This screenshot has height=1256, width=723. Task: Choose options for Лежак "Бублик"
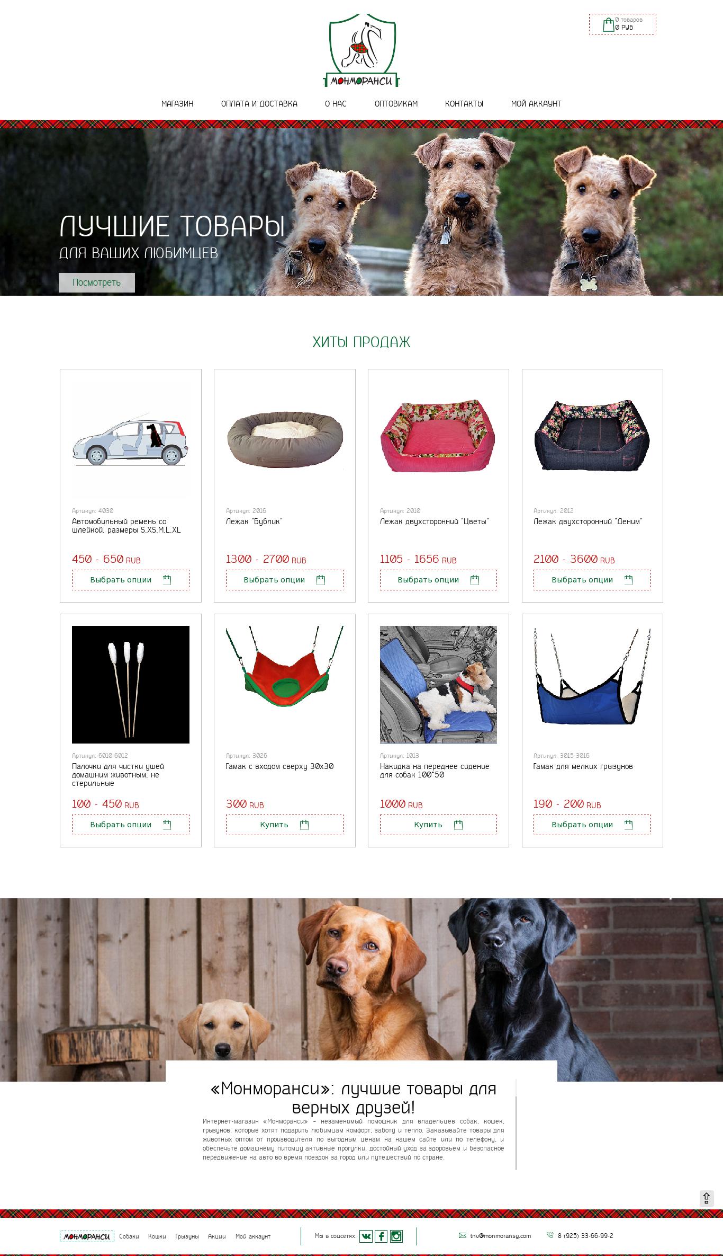coord(285,580)
